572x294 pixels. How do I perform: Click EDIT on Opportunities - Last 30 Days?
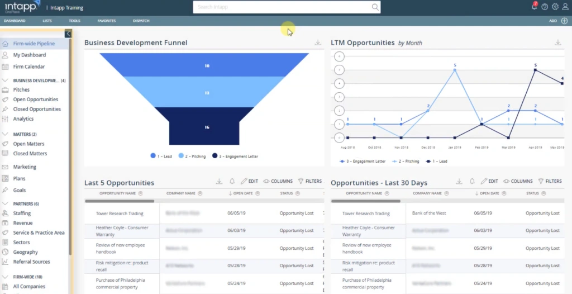(x=489, y=181)
